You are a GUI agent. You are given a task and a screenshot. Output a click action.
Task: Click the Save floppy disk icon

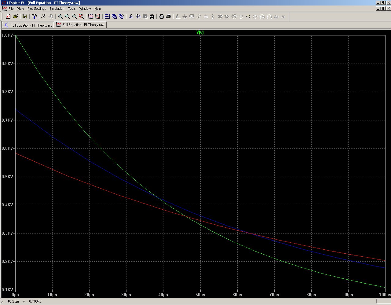tap(25, 17)
